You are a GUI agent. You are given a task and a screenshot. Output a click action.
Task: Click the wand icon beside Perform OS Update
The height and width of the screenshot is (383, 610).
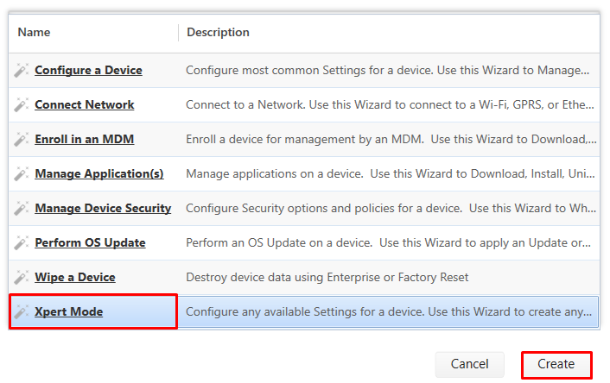pyautogui.click(x=22, y=243)
